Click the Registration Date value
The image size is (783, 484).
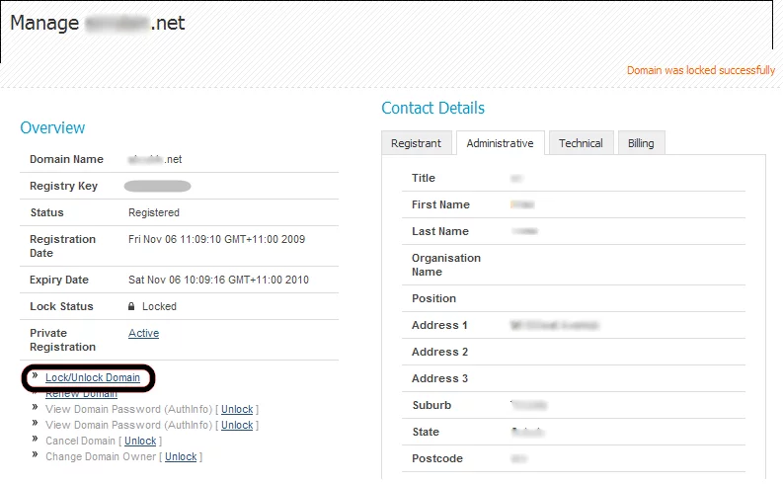(x=218, y=239)
